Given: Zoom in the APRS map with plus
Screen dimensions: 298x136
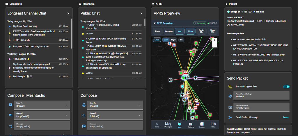Looking at the screenshot, I should click(x=214, y=40).
